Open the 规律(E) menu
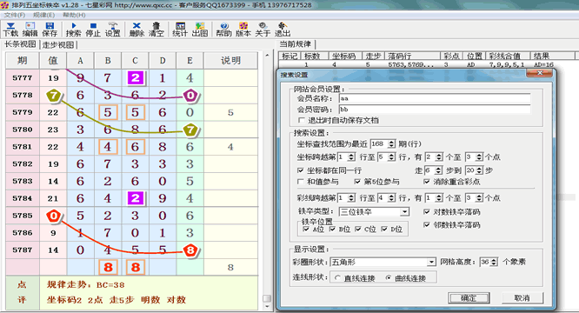Viewport: 579px width, 313px height. [43, 15]
